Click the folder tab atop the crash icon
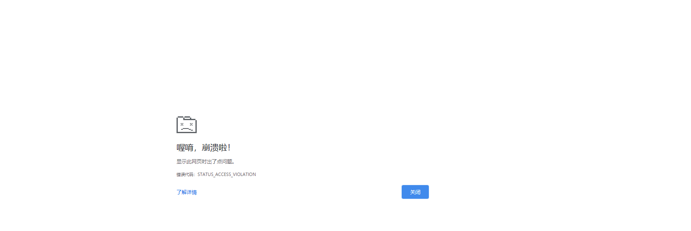 (187, 118)
